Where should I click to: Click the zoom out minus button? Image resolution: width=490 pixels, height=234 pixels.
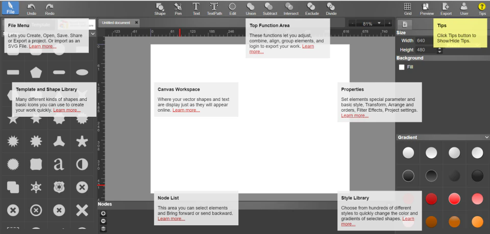click(x=353, y=23)
